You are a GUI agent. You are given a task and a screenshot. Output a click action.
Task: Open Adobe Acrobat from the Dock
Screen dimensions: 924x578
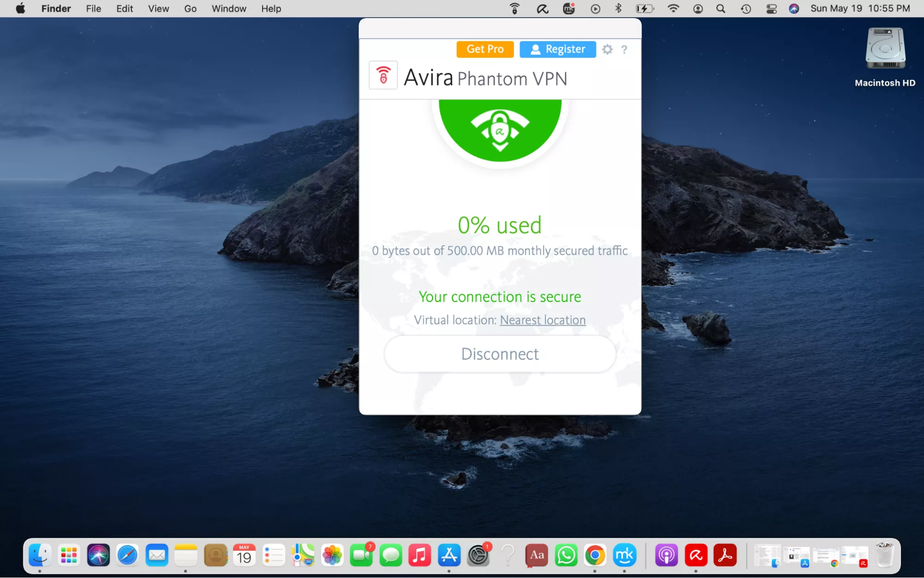tap(725, 555)
